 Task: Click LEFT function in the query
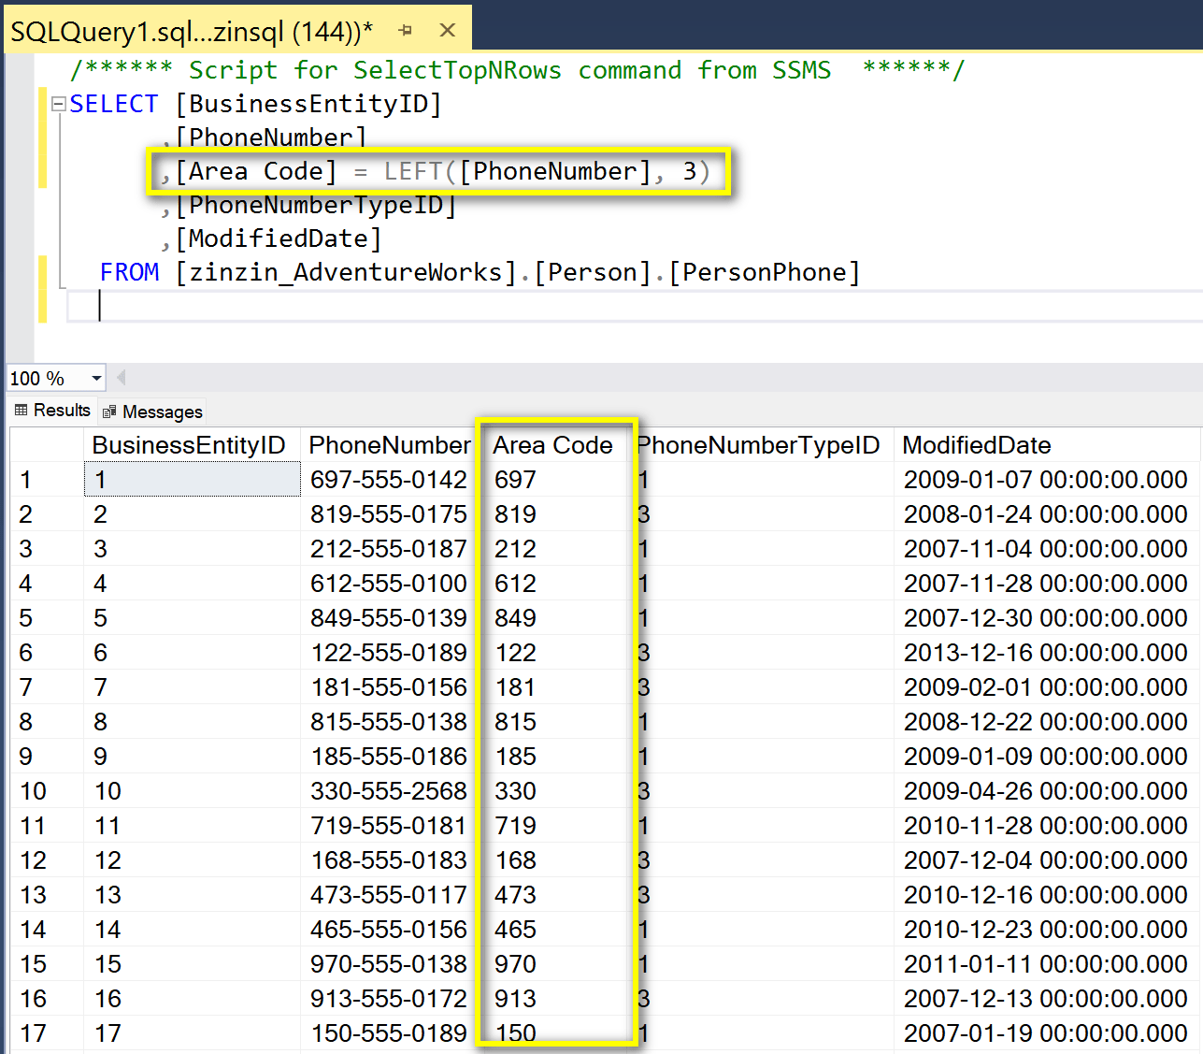[x=413, y=171]
